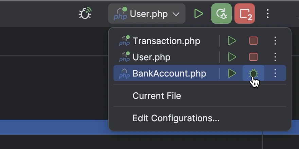Viewport: 299px width, 149px height.
Task: Click the red stop button with 2 badge
Action: pos(244,14)
